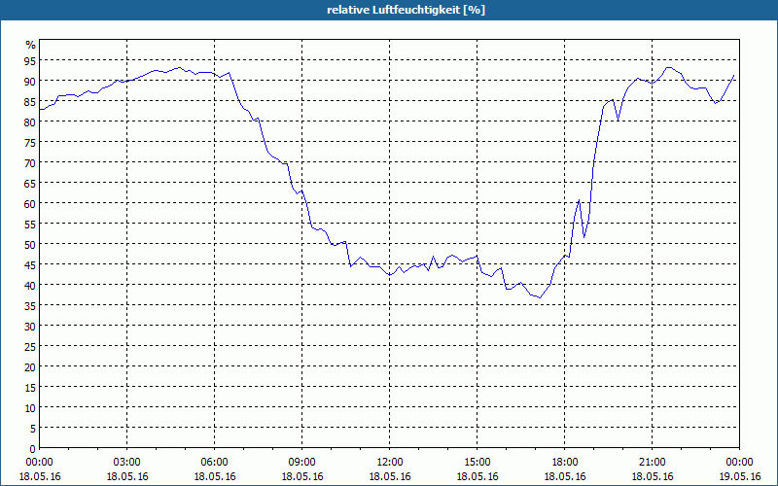This screenshot has height=486, width=778.
Task: Click the 15 y-axis label
Action: click(30, 387)
